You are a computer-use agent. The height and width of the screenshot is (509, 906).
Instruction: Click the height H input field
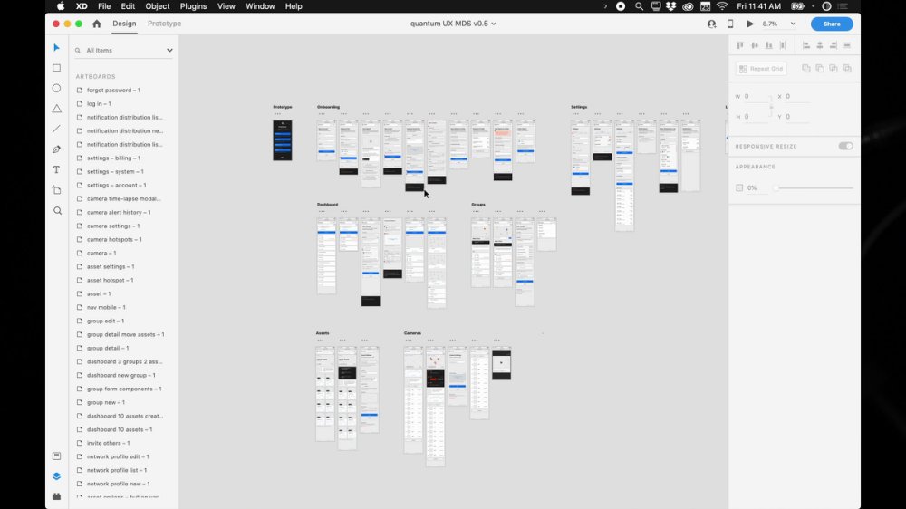click(x=757, y=117)
